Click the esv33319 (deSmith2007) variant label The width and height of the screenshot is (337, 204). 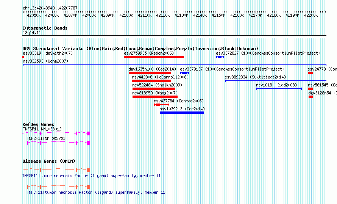point(48,53)
